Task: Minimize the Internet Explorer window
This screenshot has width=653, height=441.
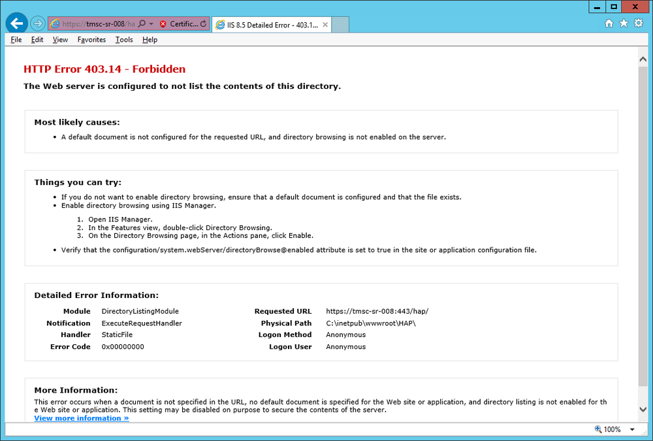Action: click(x=597, y=7)
